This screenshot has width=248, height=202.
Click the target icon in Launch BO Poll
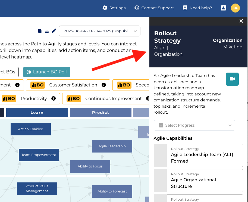(x=29, y=72)
